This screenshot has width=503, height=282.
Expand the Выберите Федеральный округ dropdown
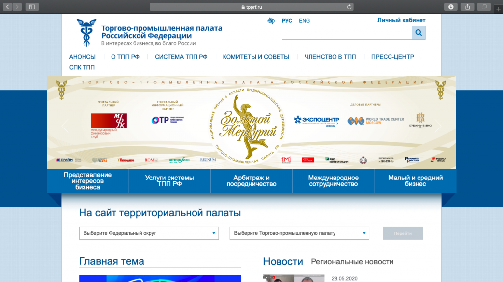[x=149, y=233]
